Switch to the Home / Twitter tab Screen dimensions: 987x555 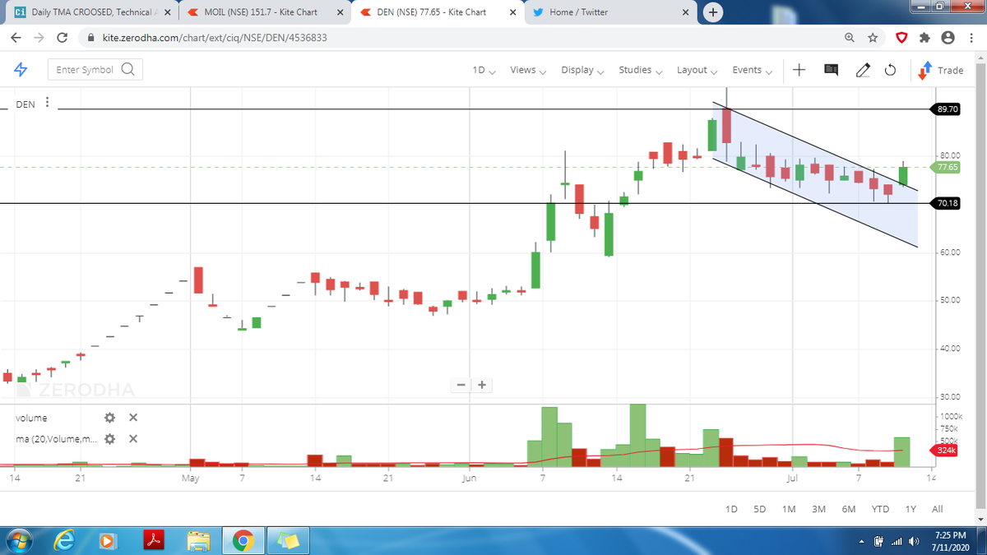point(609,12)
